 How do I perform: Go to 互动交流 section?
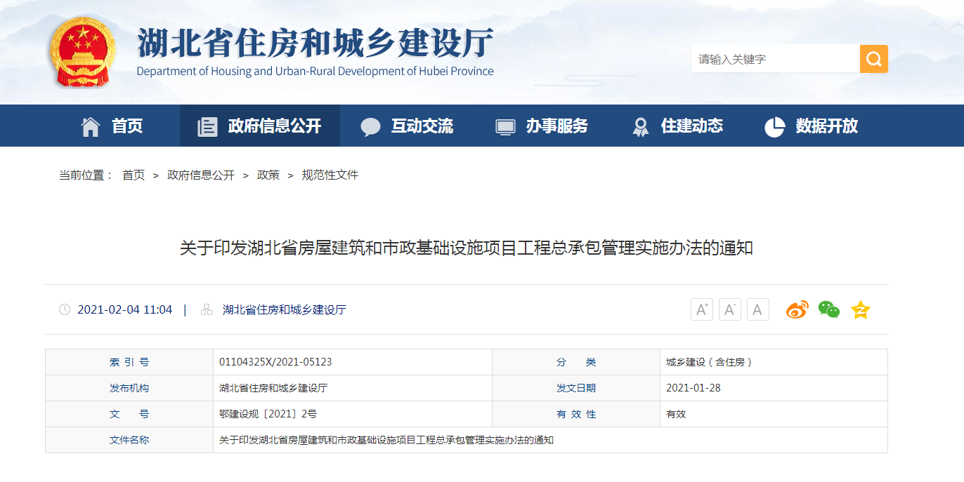point(408,126)
